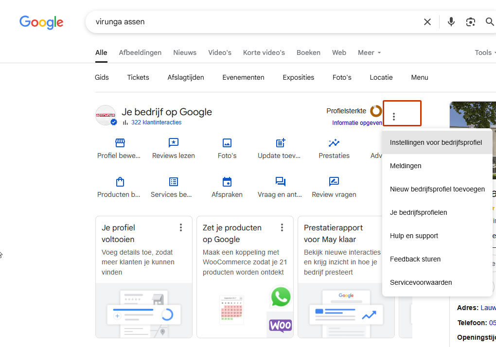
Task: Open the Evenementen chip
Action: pos(243,77)
